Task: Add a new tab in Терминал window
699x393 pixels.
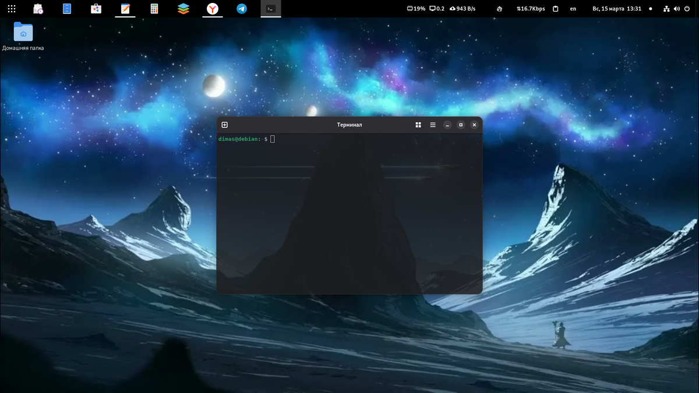Action: point(225,125)
